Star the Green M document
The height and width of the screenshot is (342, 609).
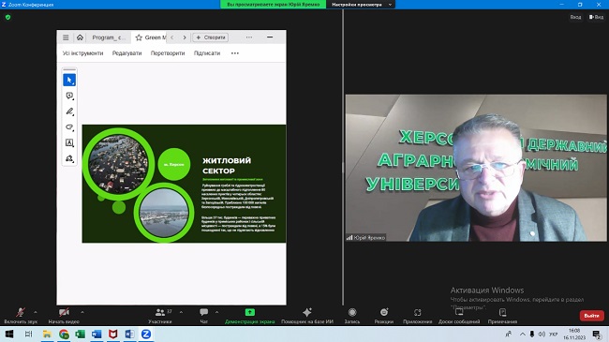(139, 37)
